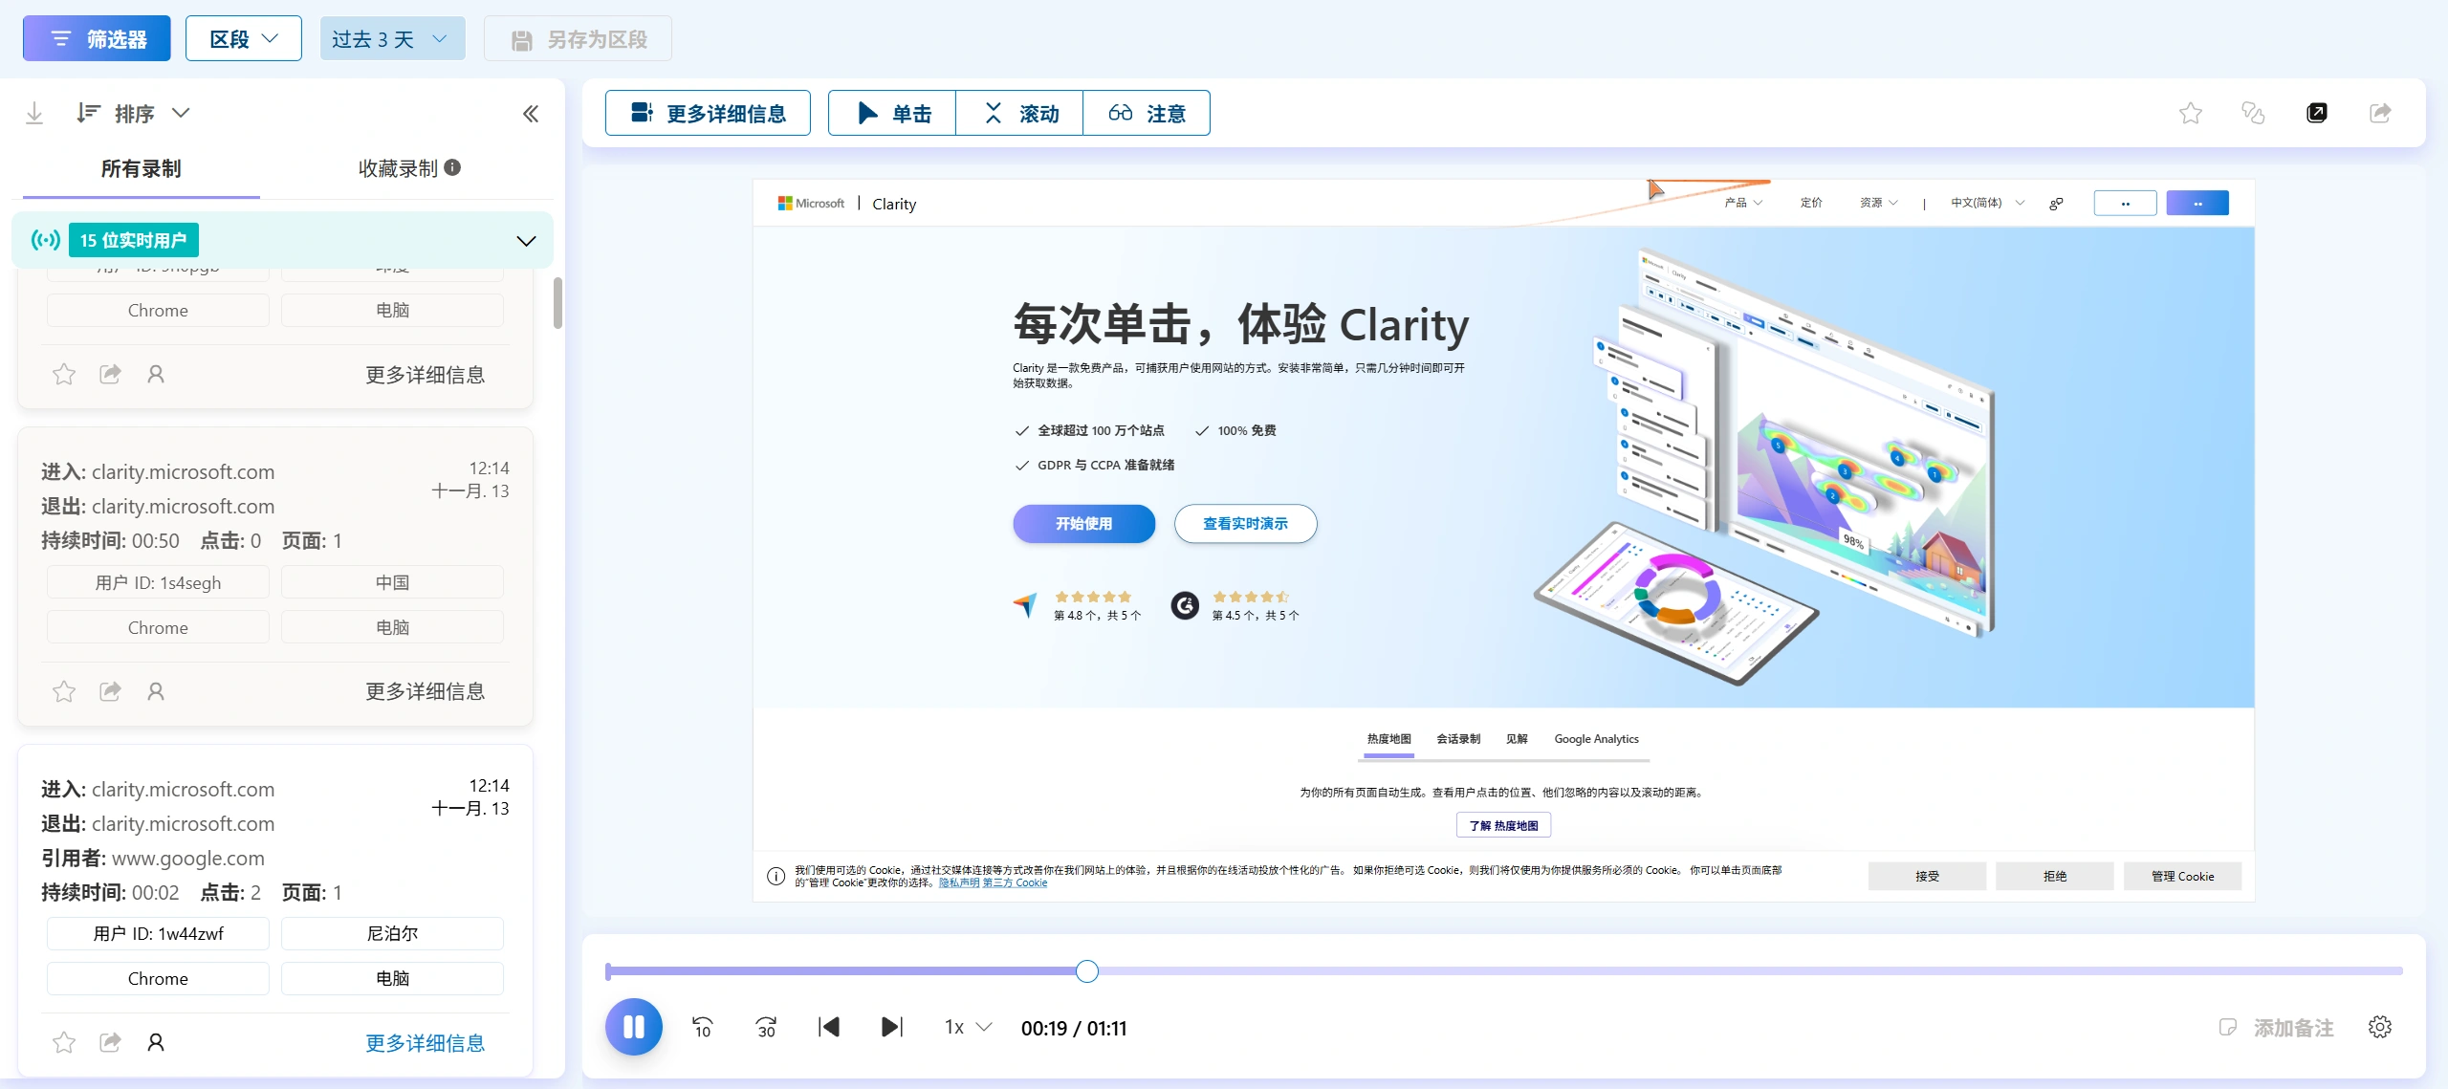
Task: Star the 1w44zwf recording as favorite
Action: [63, 1042]
